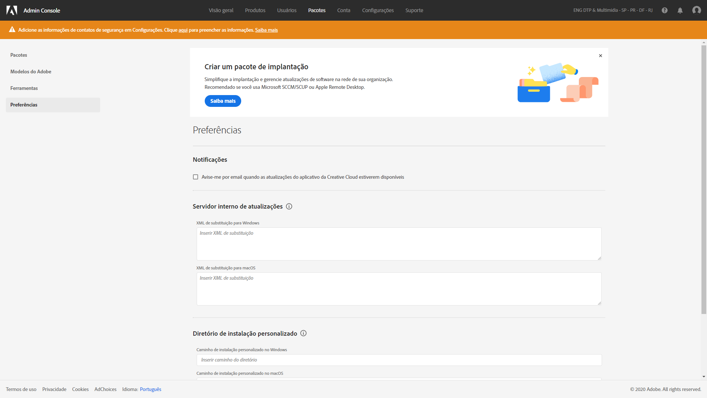
Task: Open Modelos do Adobe in sidebar
Action: (53, 71)
